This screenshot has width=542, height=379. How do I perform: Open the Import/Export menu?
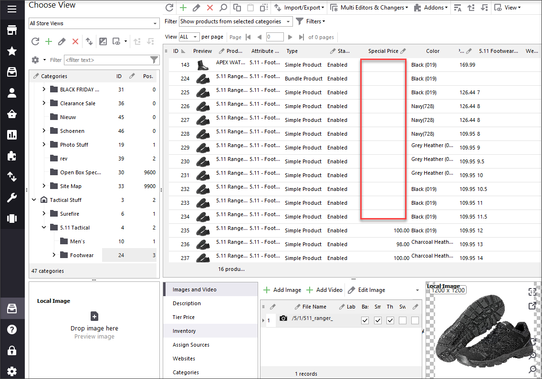(299, 8)
